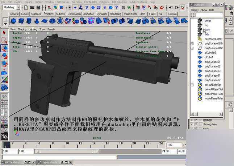Toggle Make Live magnet icon
The width and height of the screenshot is (234, 166).
(162, 7)
